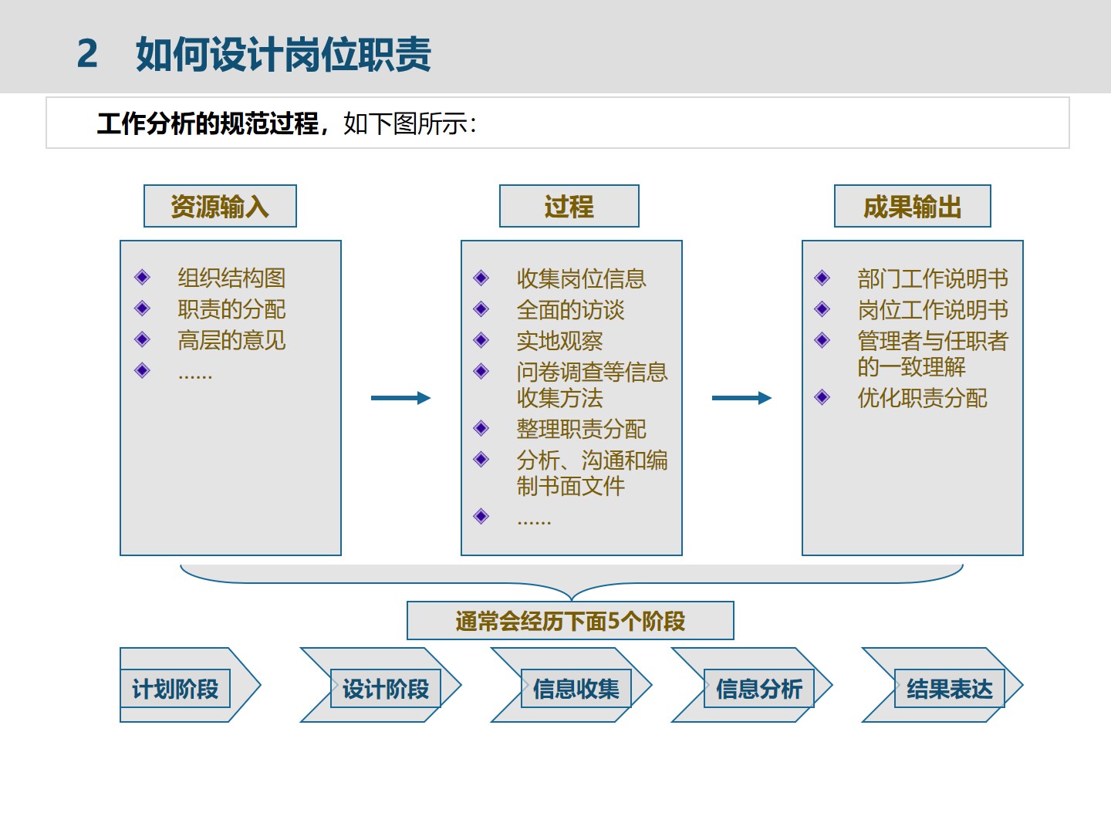1111x833 pixels.
Task: Click the 计划阶段 chevron shape
Action: tap(190, 685)
